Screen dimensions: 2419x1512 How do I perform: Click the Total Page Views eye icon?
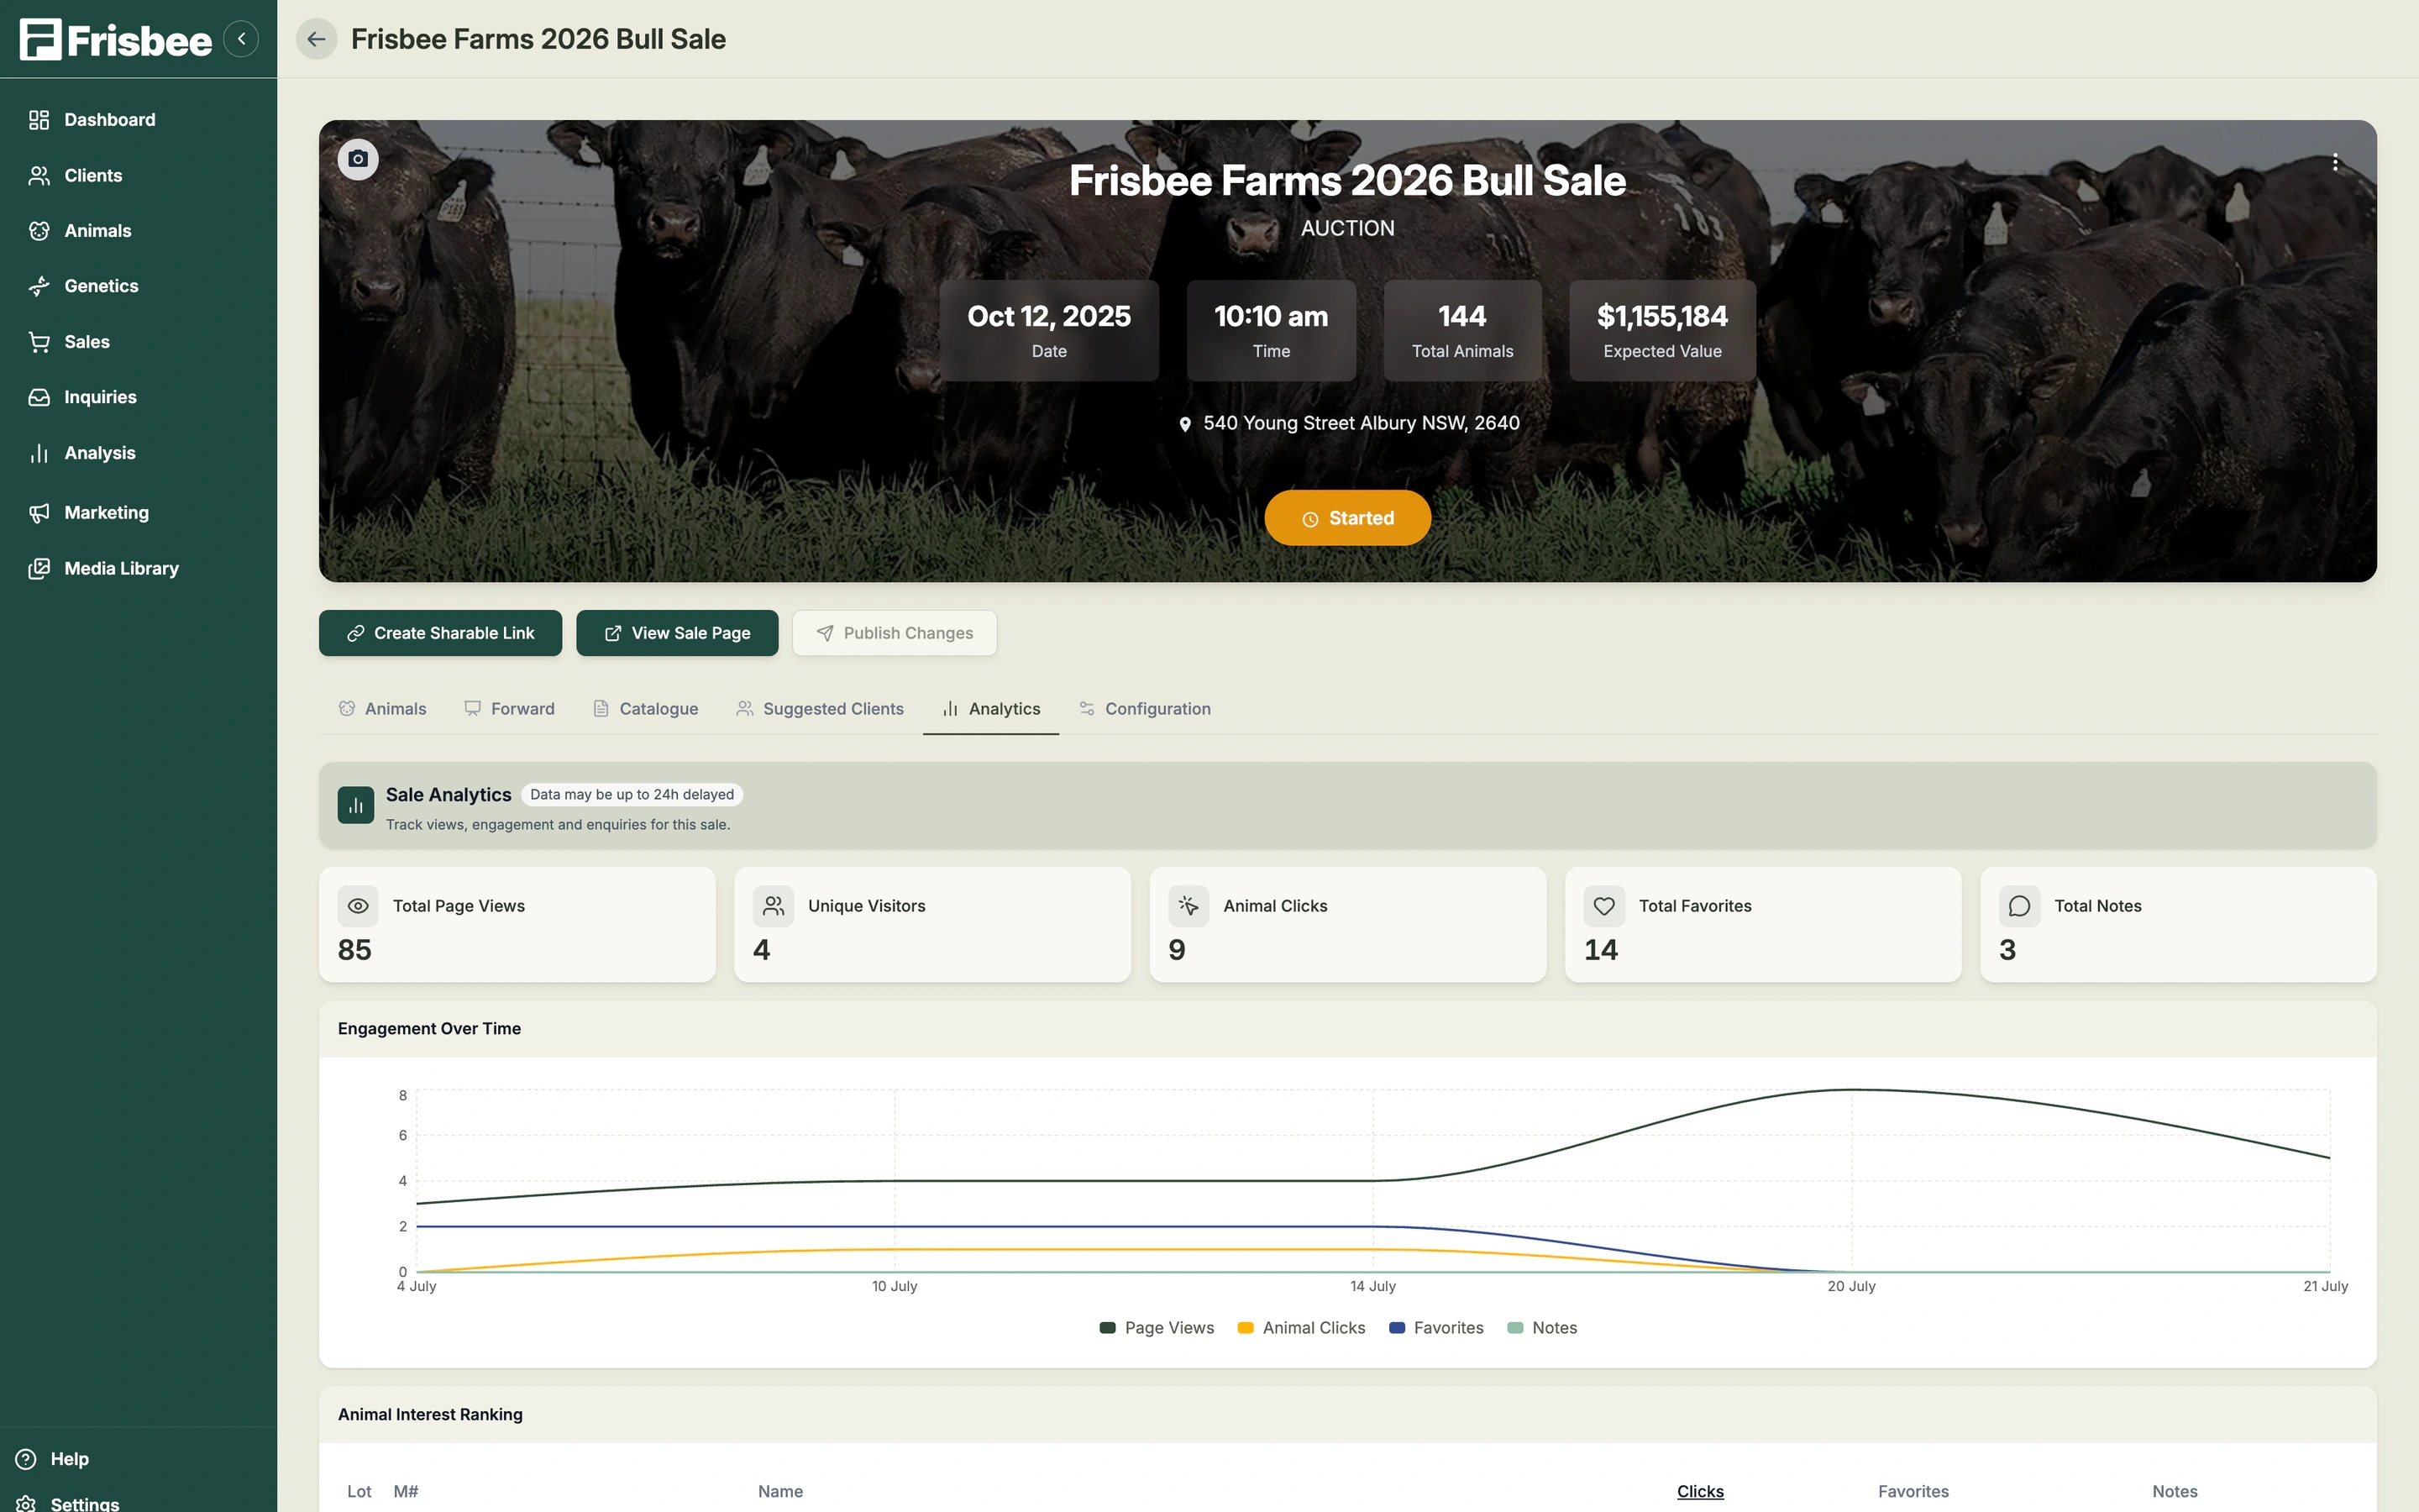358,906
